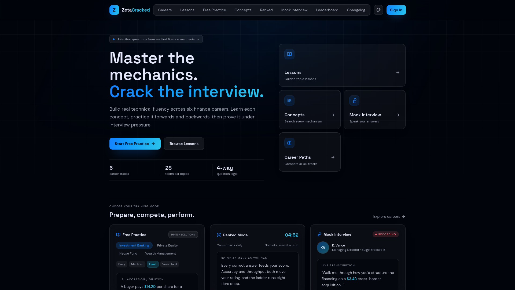The image size is (515, 290).
Task: Open Concepts in the top navigation
Action: click(x=243, y=10)
